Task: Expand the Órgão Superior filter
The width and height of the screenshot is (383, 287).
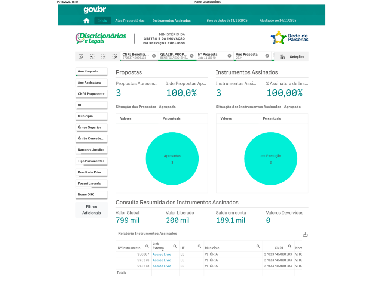Action: click(91, 127)
